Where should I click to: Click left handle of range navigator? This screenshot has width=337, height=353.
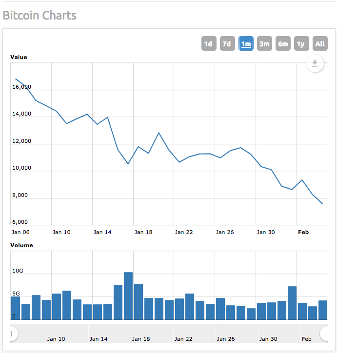(12, 333)
